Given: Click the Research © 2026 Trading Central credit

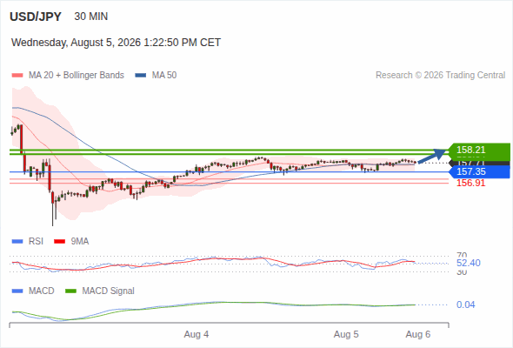Looking at the screenshot, I should tap(440, 76).
